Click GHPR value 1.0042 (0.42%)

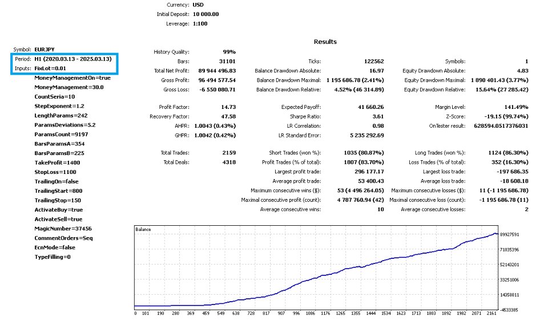tap(215, 135)
